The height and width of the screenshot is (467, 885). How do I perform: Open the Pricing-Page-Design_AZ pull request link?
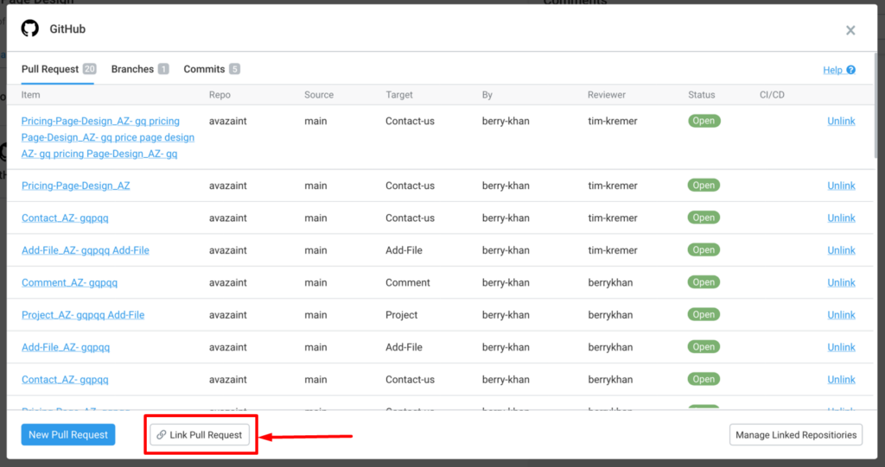[x=76, y=186]
